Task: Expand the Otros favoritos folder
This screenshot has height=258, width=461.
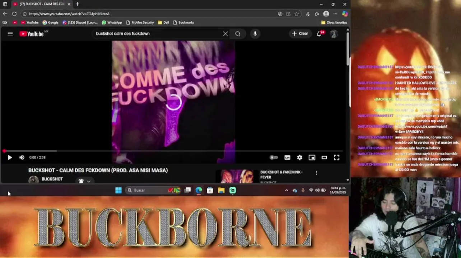Action: point(334,22)
